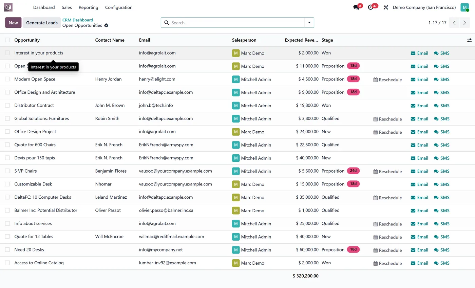Reschedule the Modern Open Space activity

click(x=387, y=80)
